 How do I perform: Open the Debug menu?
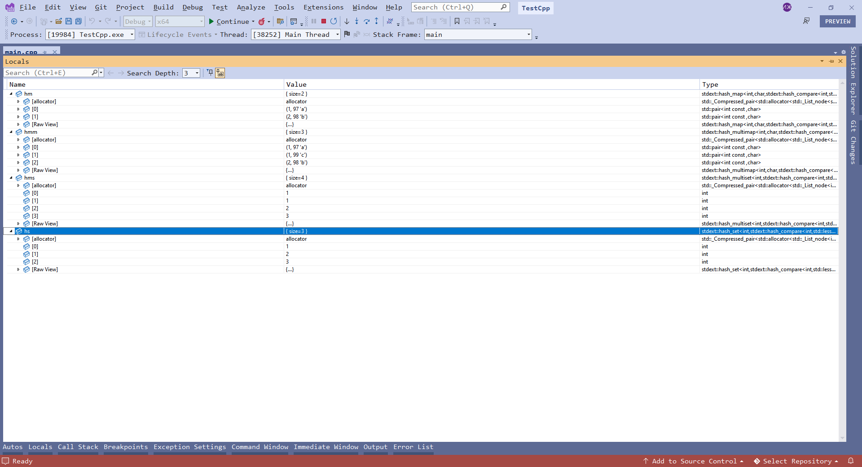[x=192, y=7]
